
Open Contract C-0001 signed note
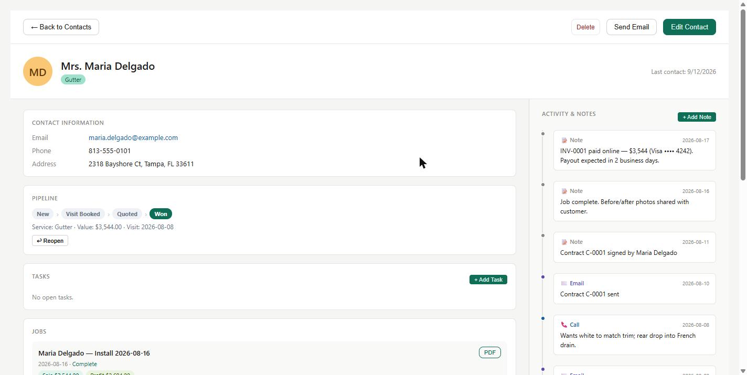pyautogui.click(x=634, y=248)
